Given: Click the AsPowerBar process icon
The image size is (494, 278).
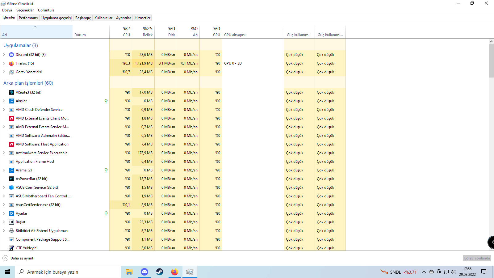Looking at the screenshot, I should click(11, 179).
